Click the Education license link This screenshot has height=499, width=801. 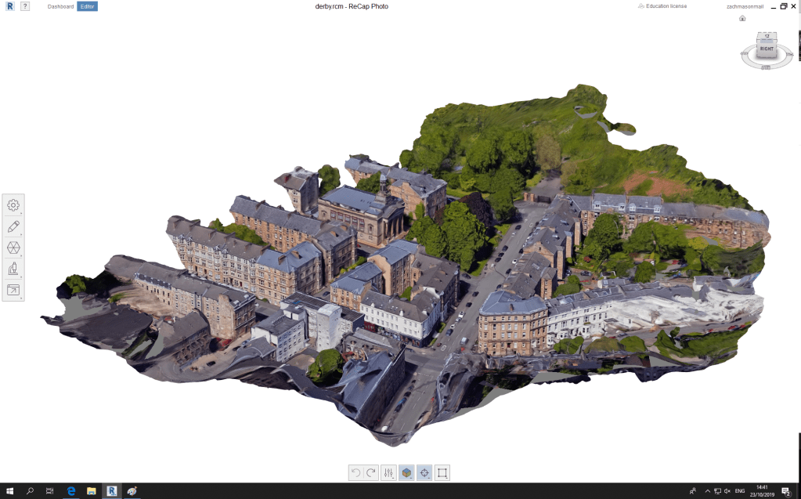coord(666,6)
